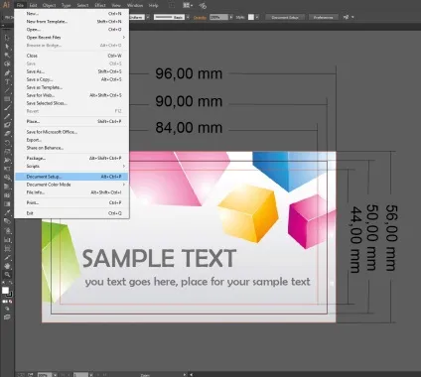Viewport: 421px width, 377px height.
Task: Open the Edit menu
Action: coord(33,5)
